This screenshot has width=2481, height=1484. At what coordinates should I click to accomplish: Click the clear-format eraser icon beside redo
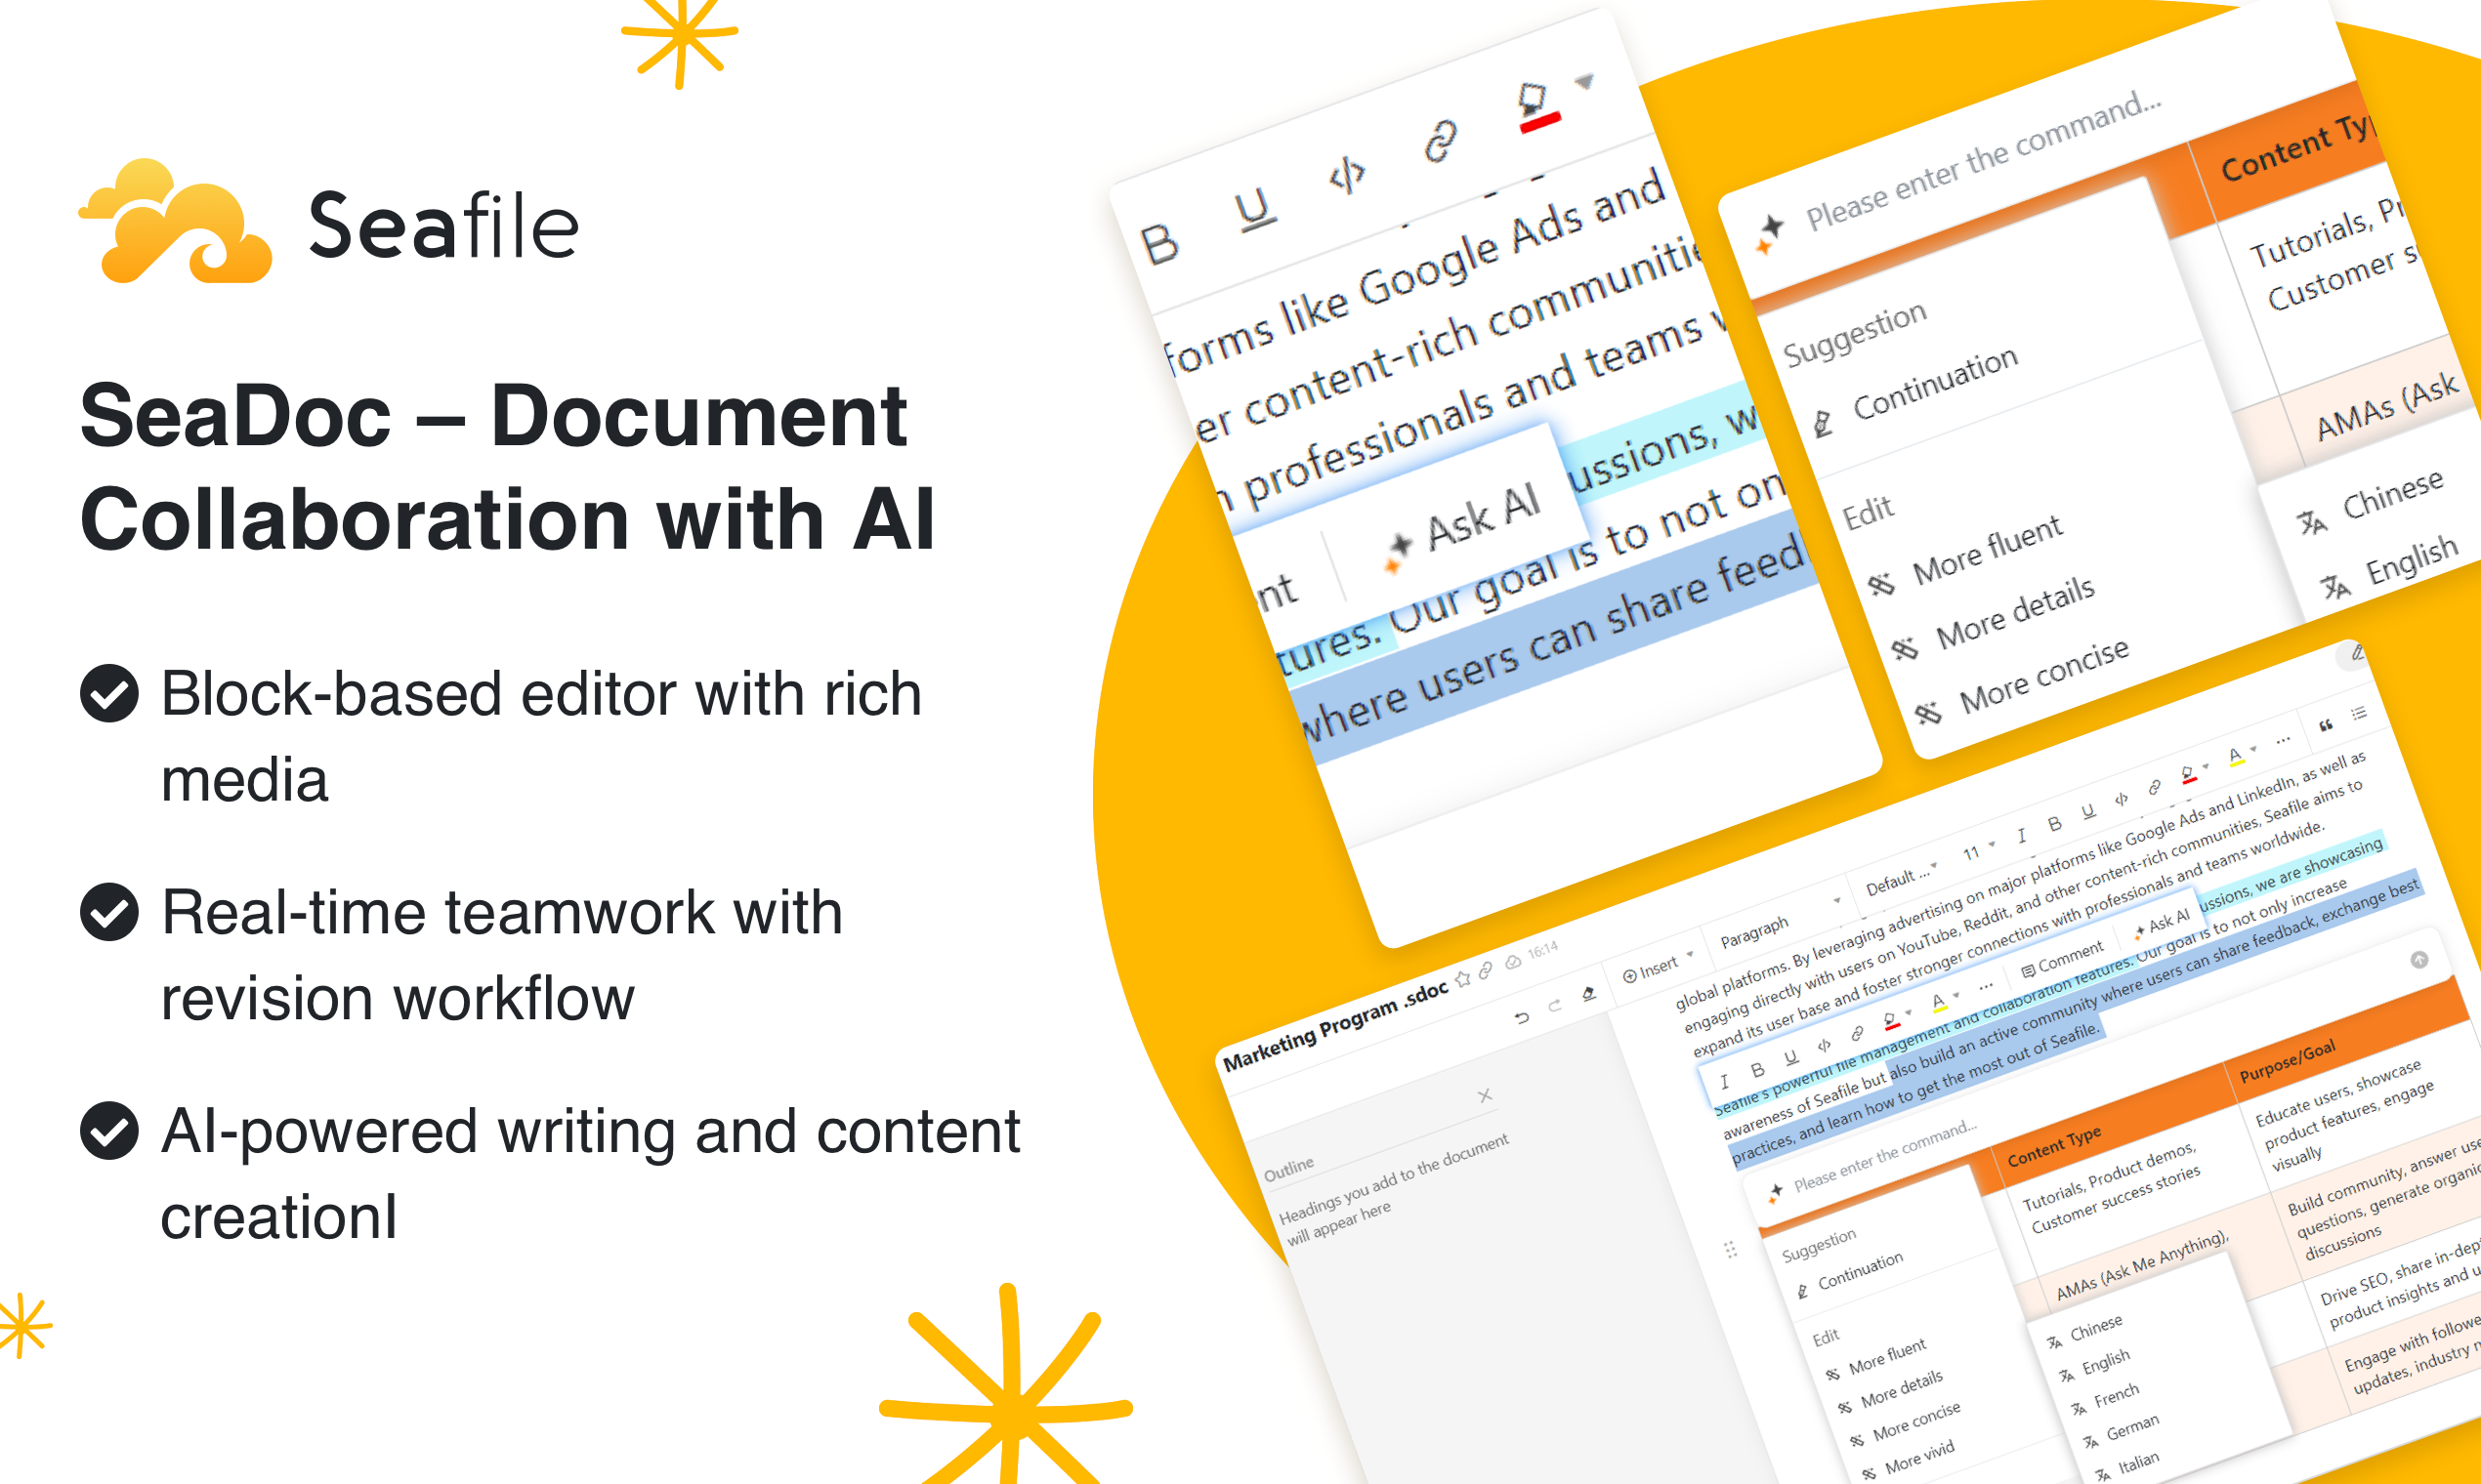1587,993
